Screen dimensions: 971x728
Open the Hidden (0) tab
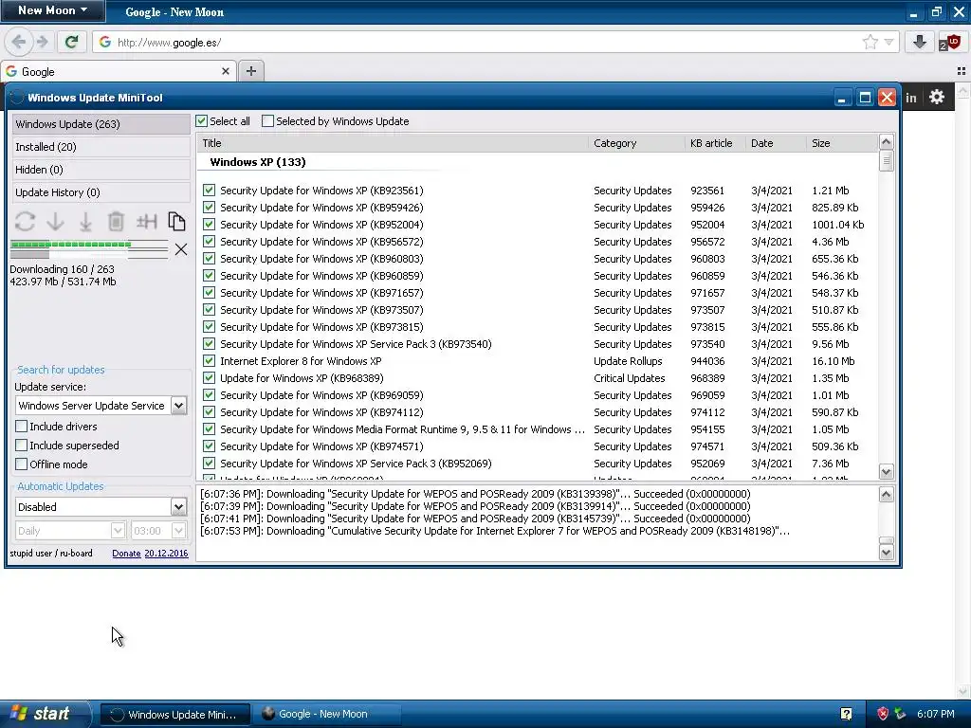[x=101, y=170]
